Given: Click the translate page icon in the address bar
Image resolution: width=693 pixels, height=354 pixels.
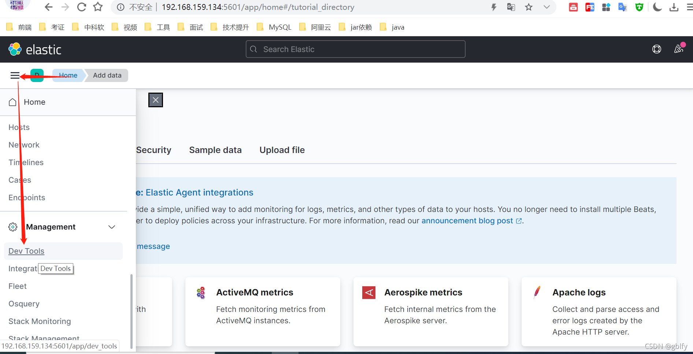Looking at the screenshot, I should coord(511,7).
